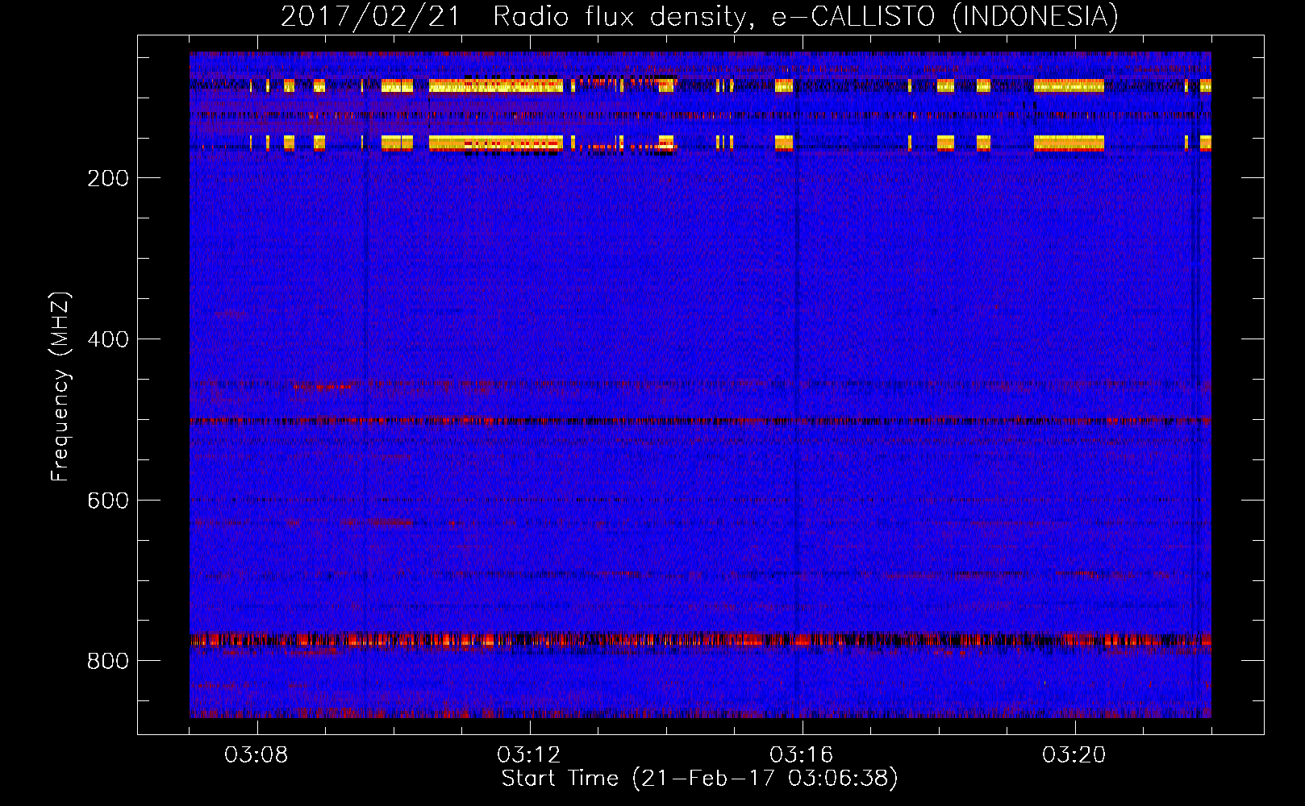Click the 600 frequency tick label
1305x806 pixels.
108,501
